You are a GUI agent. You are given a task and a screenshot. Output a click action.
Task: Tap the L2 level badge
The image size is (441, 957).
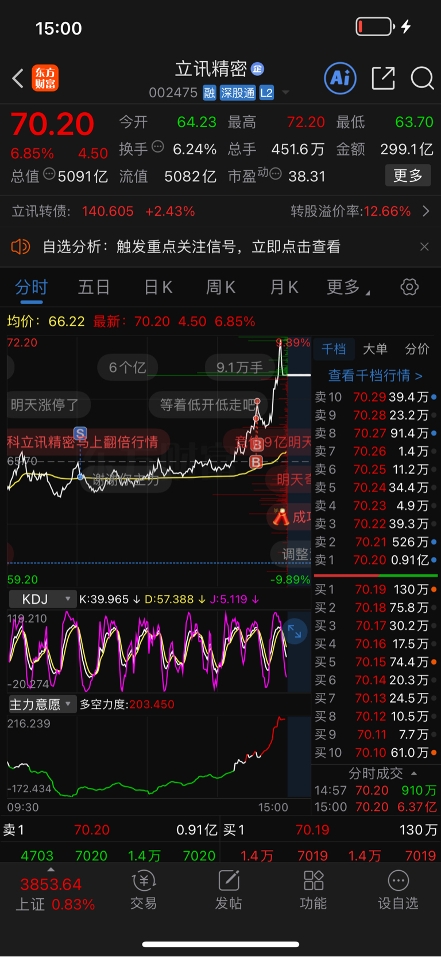266,93
